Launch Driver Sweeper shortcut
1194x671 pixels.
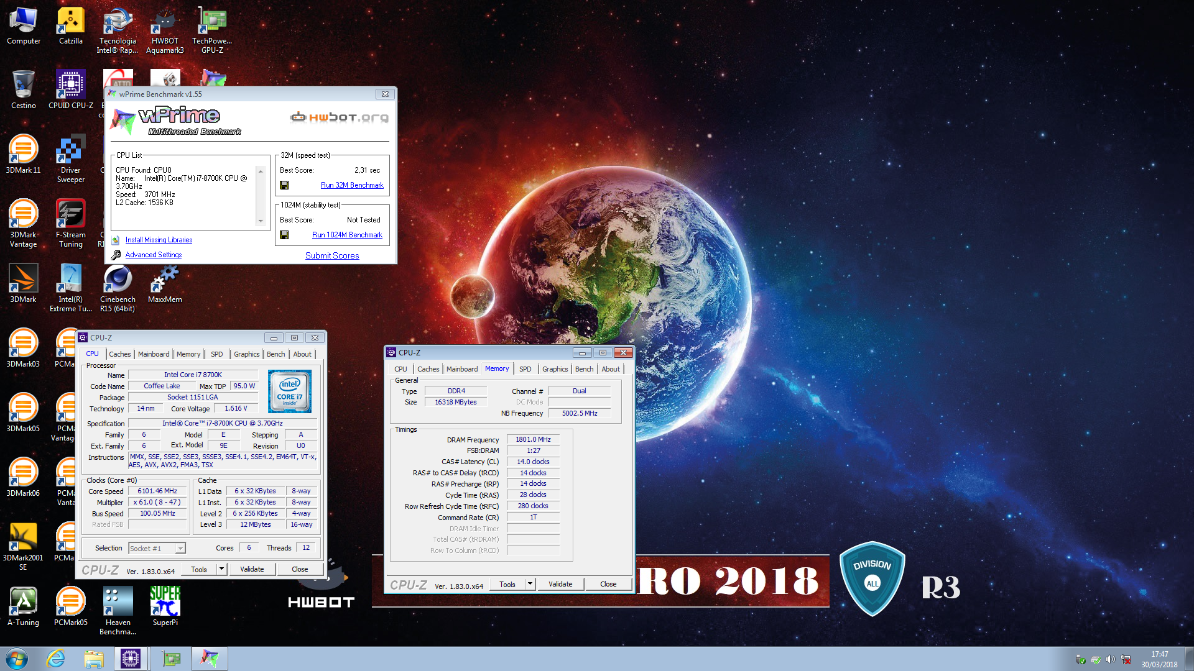coord(71,159)
